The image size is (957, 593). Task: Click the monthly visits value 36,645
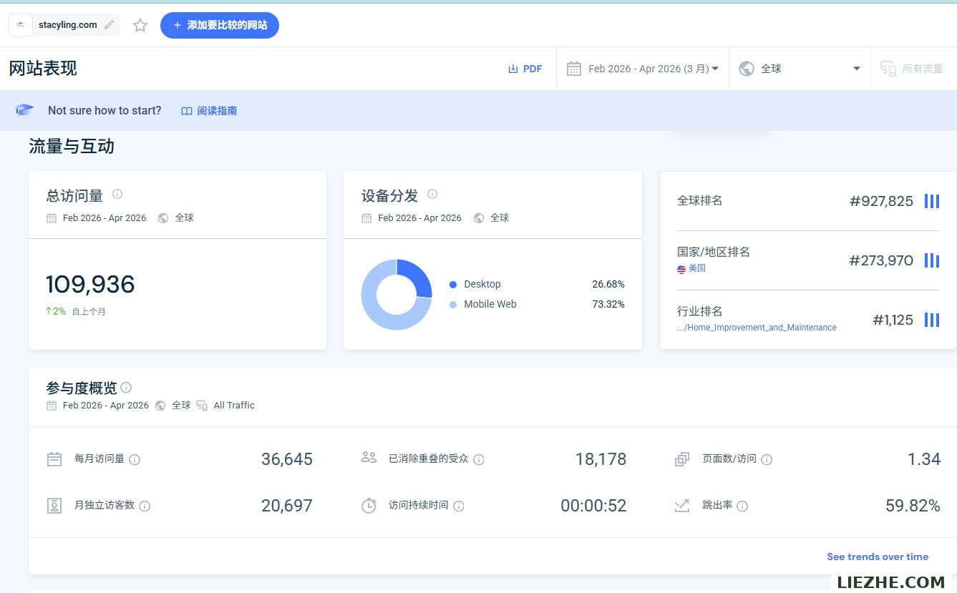287,459
